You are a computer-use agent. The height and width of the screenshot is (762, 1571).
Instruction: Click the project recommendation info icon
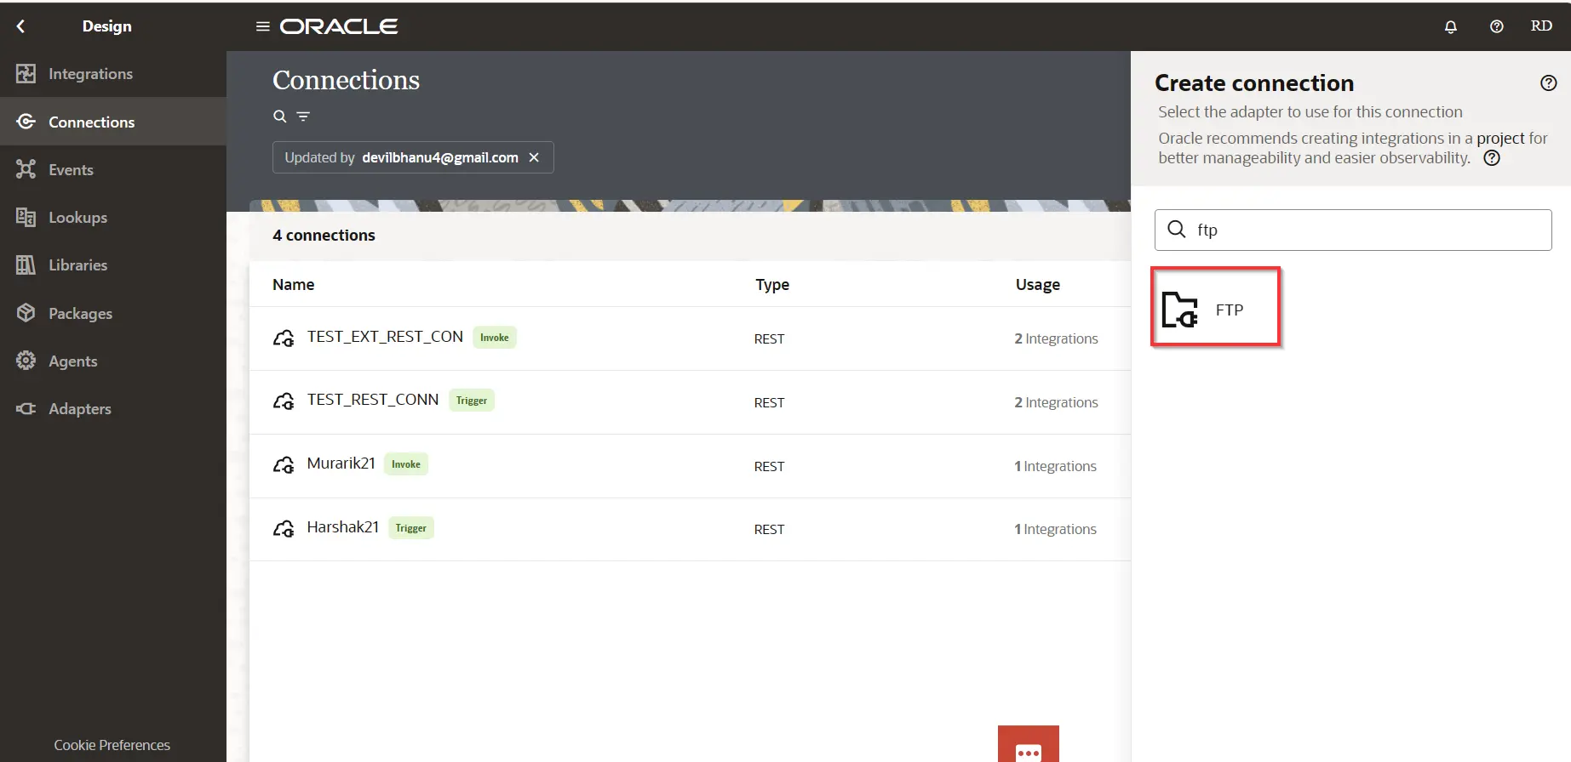coord(1492,158)
